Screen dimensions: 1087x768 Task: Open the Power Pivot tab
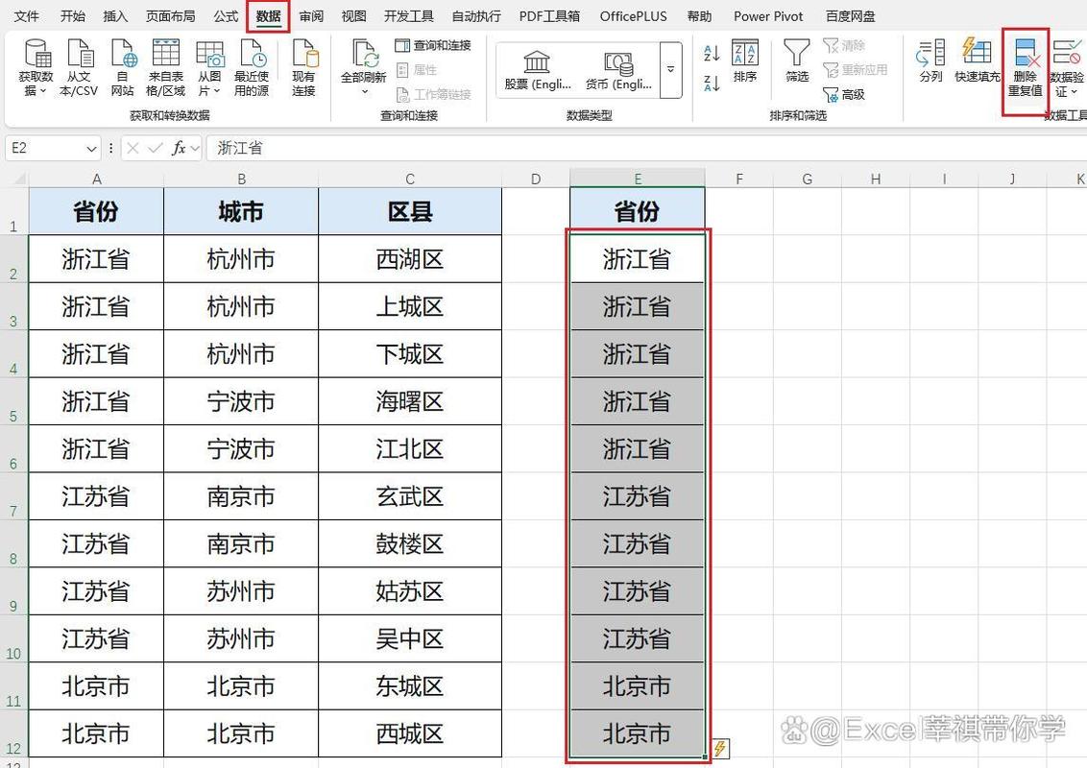[x=767, y=15]
